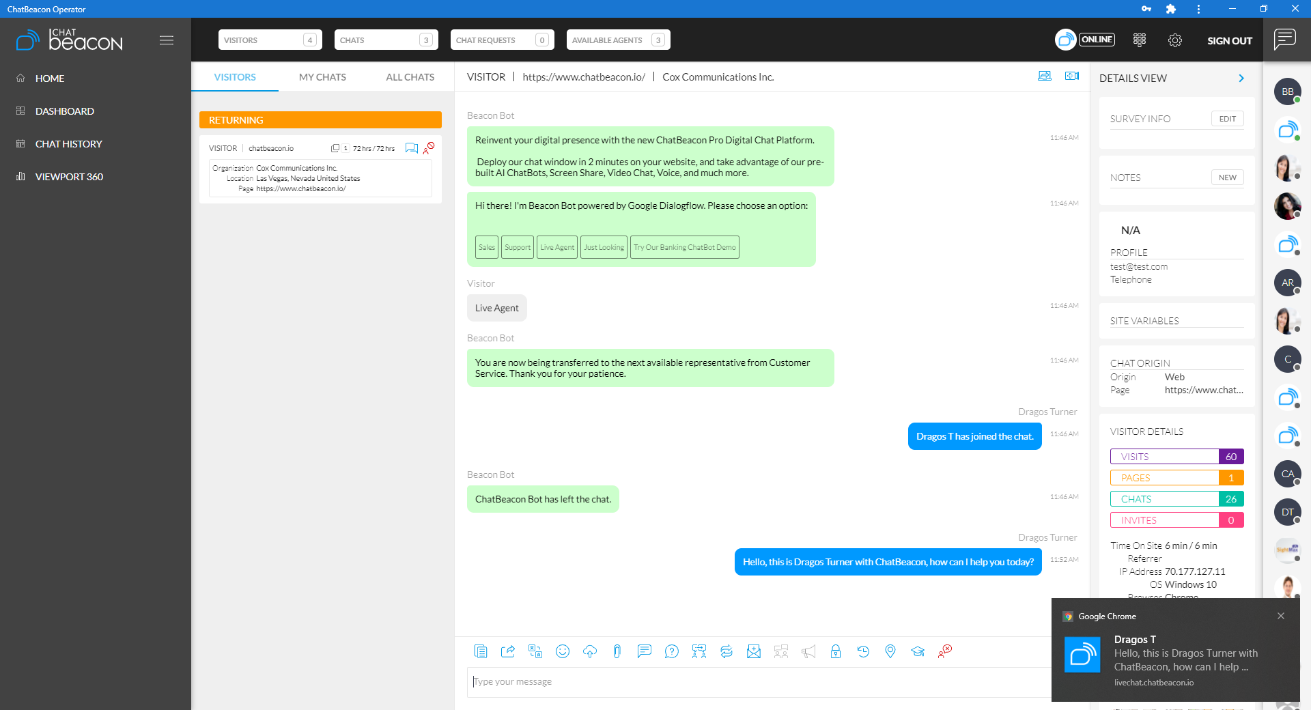This screenshot has height=710, width=1311.
Task: Click the greyed conference agents icon
Action: tap(781, 651)
